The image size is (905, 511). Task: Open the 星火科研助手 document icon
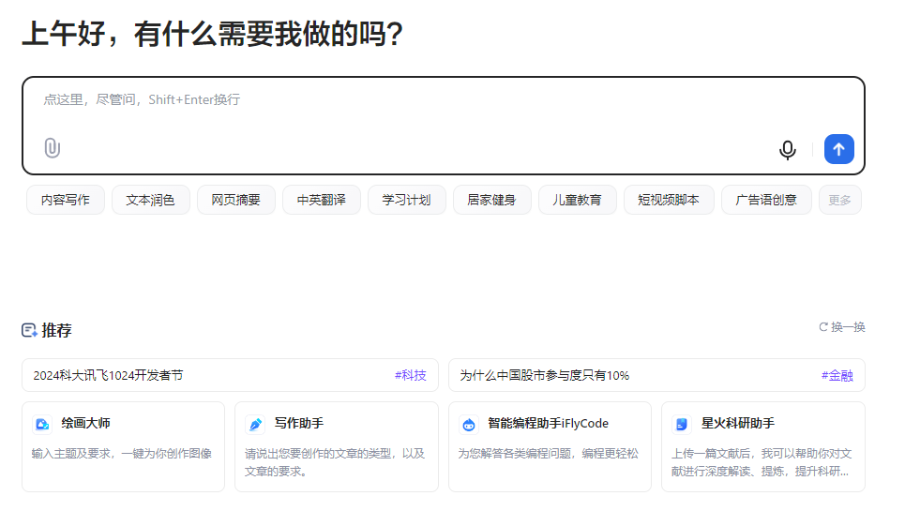click(x=682, y=425)
